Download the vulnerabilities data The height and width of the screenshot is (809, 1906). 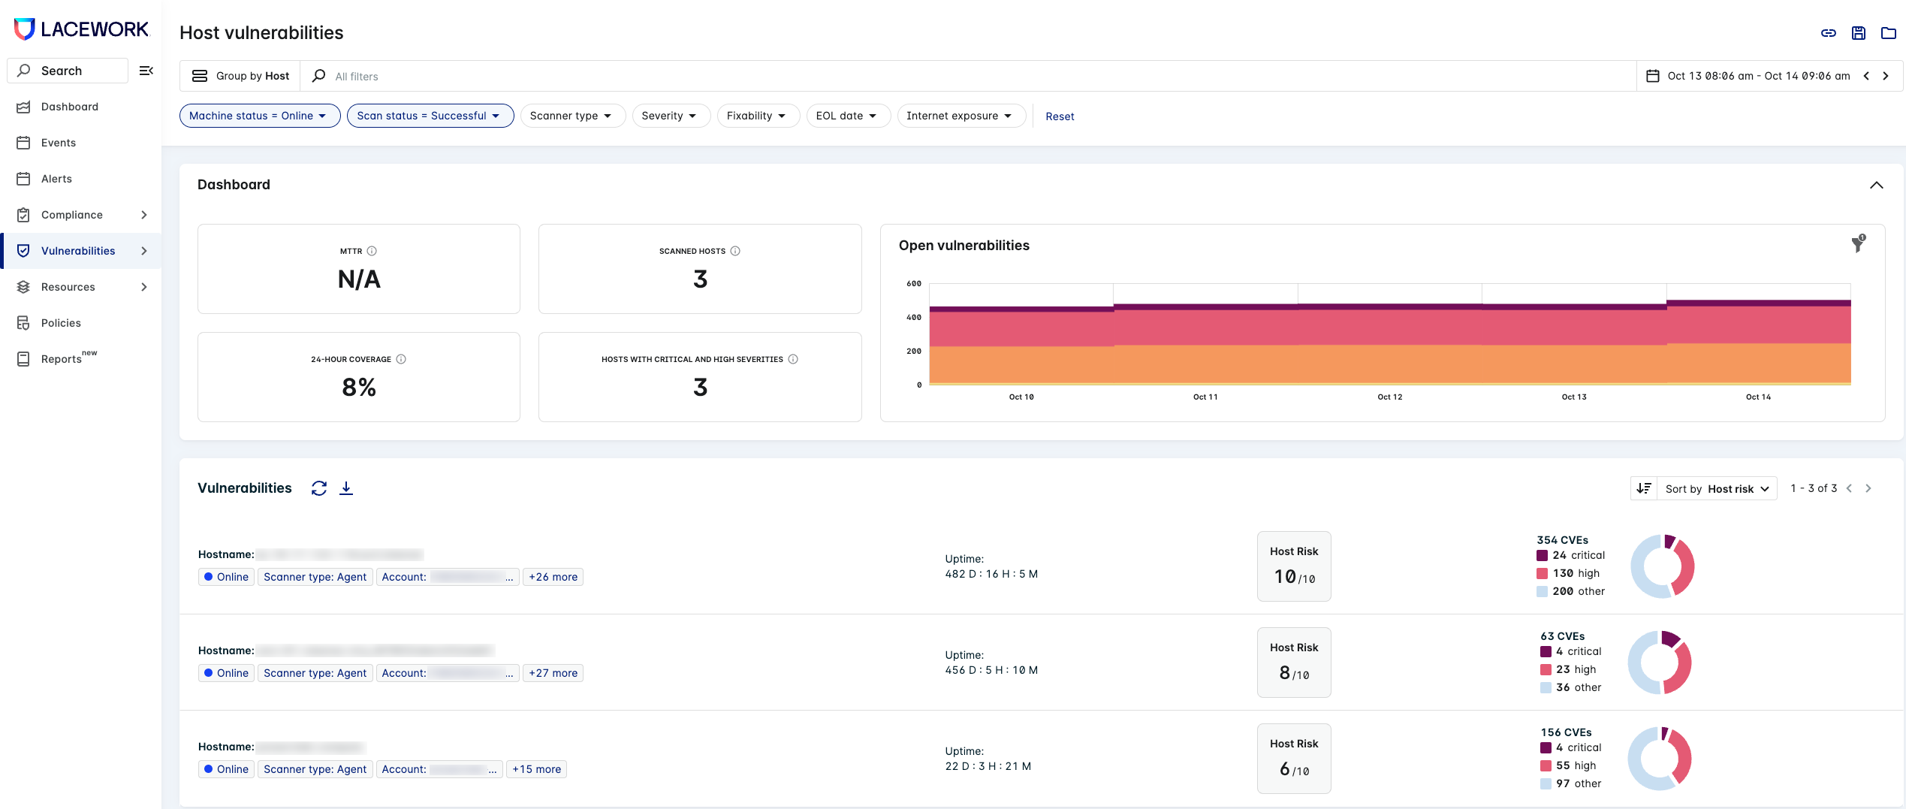346,488
